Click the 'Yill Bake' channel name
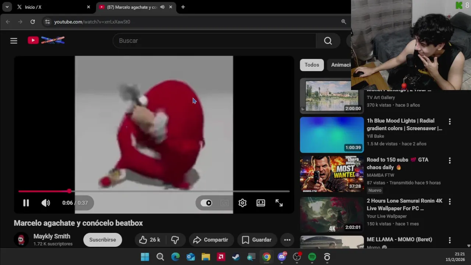This screenshot has width=471, height=265. [375, 136]
